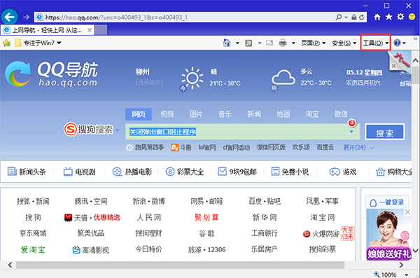Refresh the page from the address bar
This screenshot has height=278, width=420.
[362, 18]
